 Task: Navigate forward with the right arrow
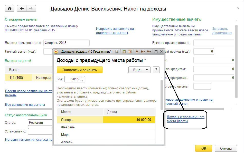(x=31, y=8)
